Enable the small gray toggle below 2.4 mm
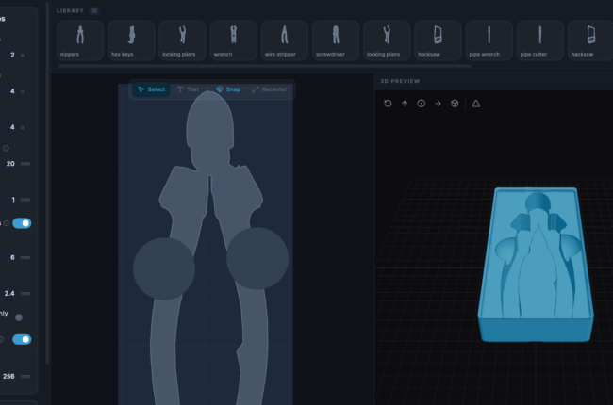The height and width of the screenshot is (405, 613). [x=18, y=317]
